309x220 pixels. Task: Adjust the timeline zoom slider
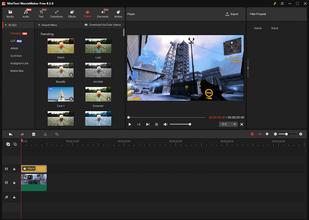[x=288, y=134]
